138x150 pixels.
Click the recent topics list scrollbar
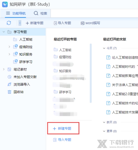point(91,73)
